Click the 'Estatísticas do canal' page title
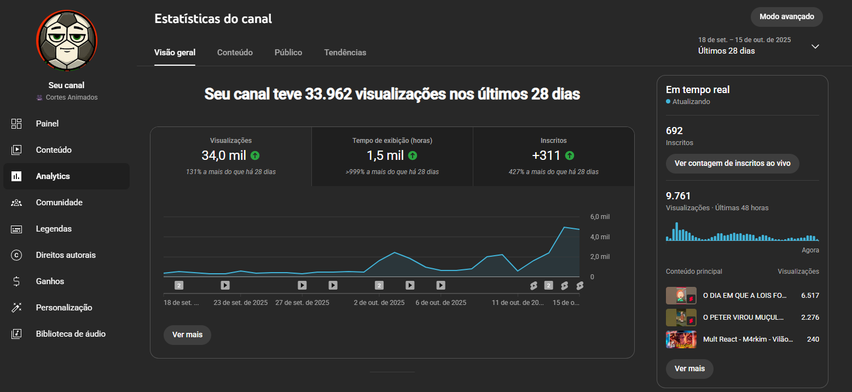This screenshot has height=392, width=852. 213,19
